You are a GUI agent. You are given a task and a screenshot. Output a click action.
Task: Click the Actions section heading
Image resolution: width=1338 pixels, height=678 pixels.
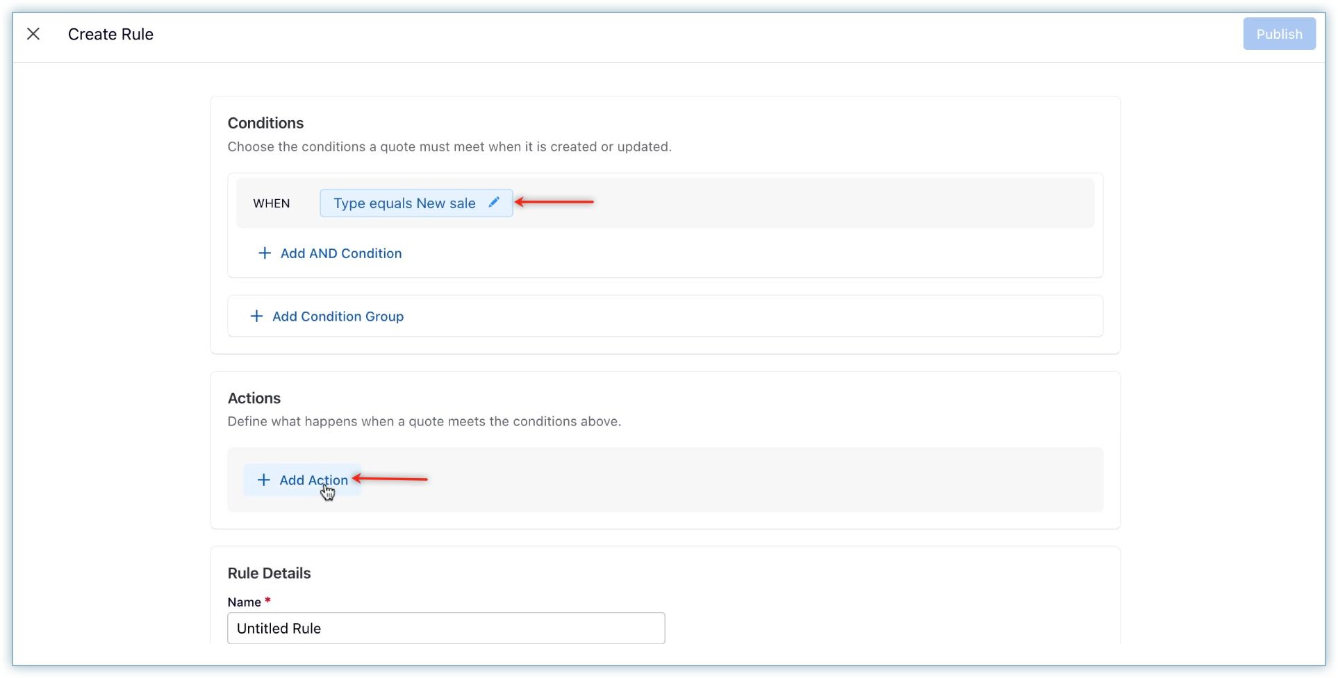point(254,398)
